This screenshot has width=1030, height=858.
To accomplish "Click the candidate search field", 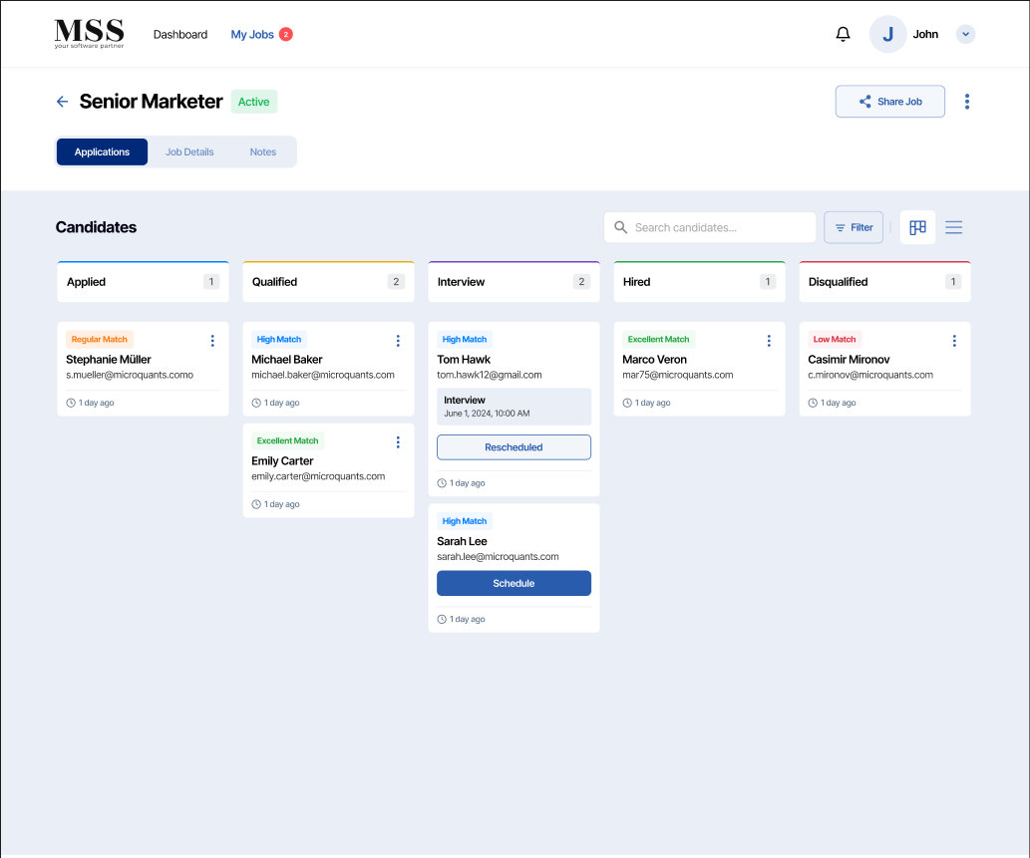I will (710, 227).
